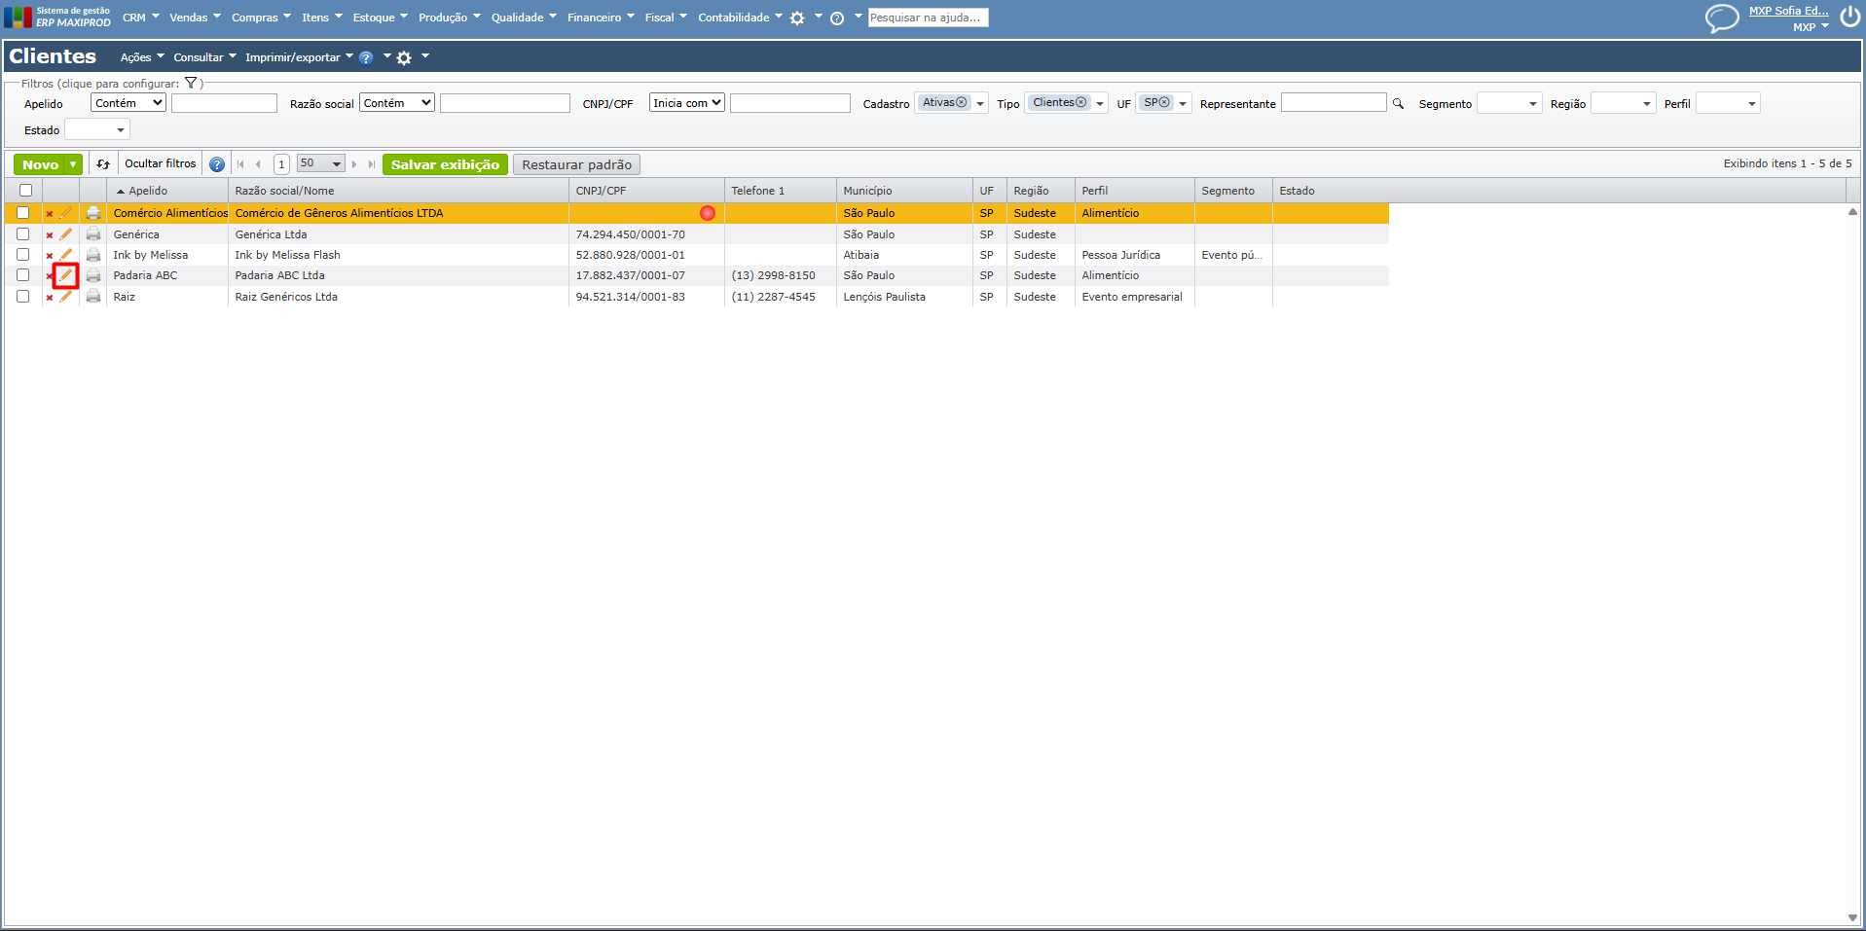Click Ocultar filtros

[161, 163]
